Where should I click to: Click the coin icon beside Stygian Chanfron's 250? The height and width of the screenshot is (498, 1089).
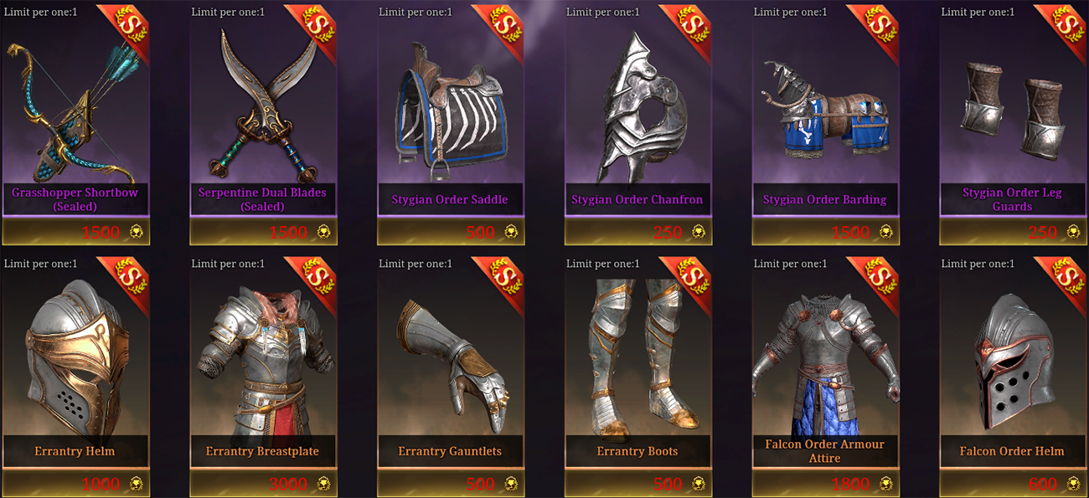[698, 232]
